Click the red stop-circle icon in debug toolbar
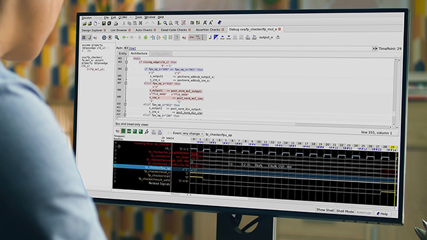This screenshot has height=240, width=427. (x=110, y=37)
